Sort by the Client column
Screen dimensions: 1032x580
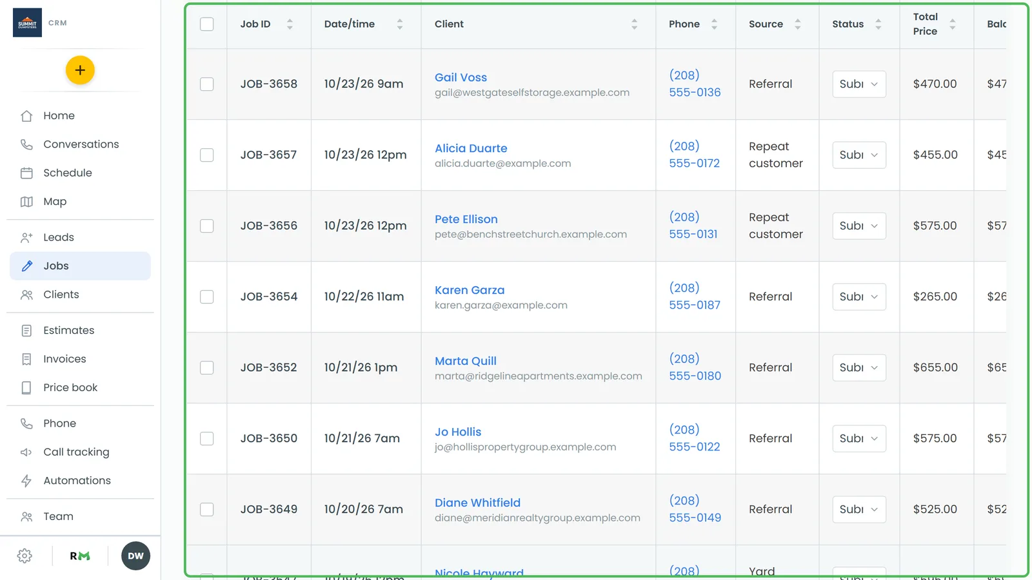635,24
